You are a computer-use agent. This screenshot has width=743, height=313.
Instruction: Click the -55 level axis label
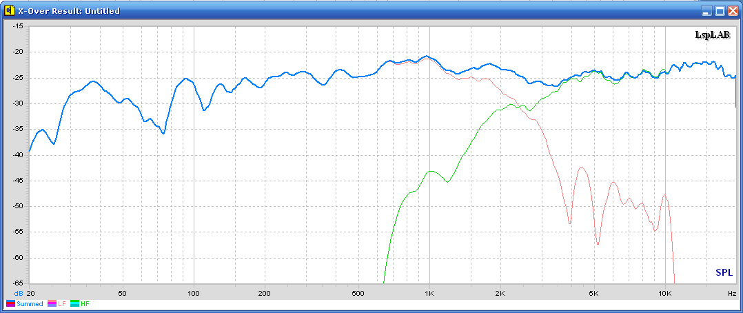(x=18, y=232)
